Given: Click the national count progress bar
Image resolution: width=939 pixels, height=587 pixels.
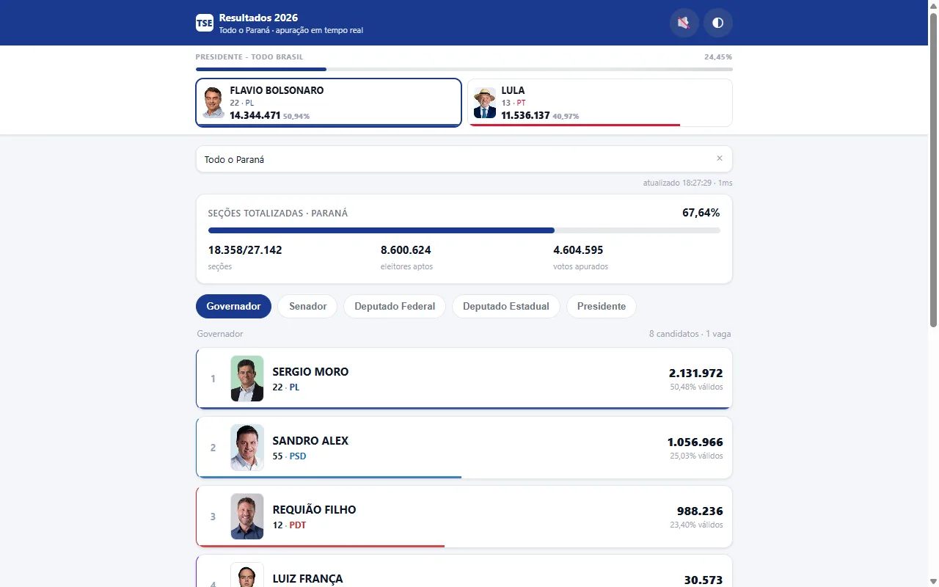Looking at the screenshot, I should click(x=464, y=69).
